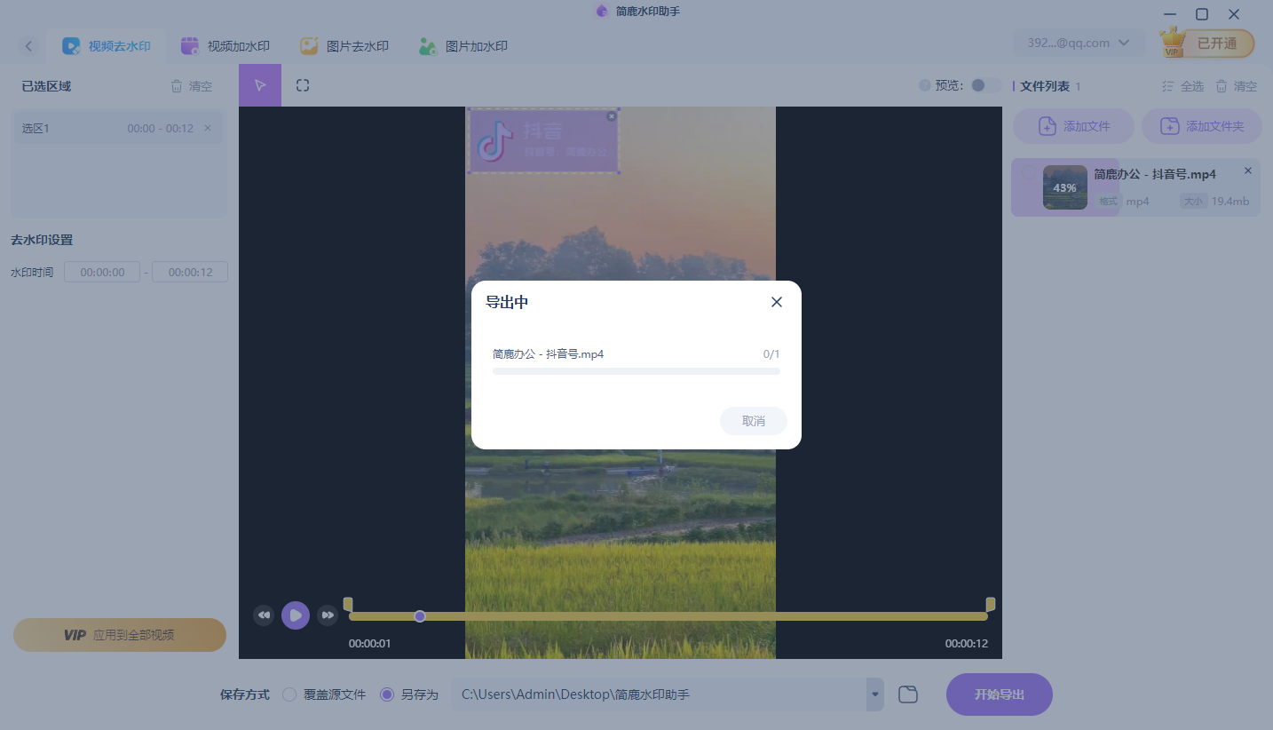Click the VIP 已开通 crown badge
Screen dimensions: 1273x730
[x=1205, y=42]
